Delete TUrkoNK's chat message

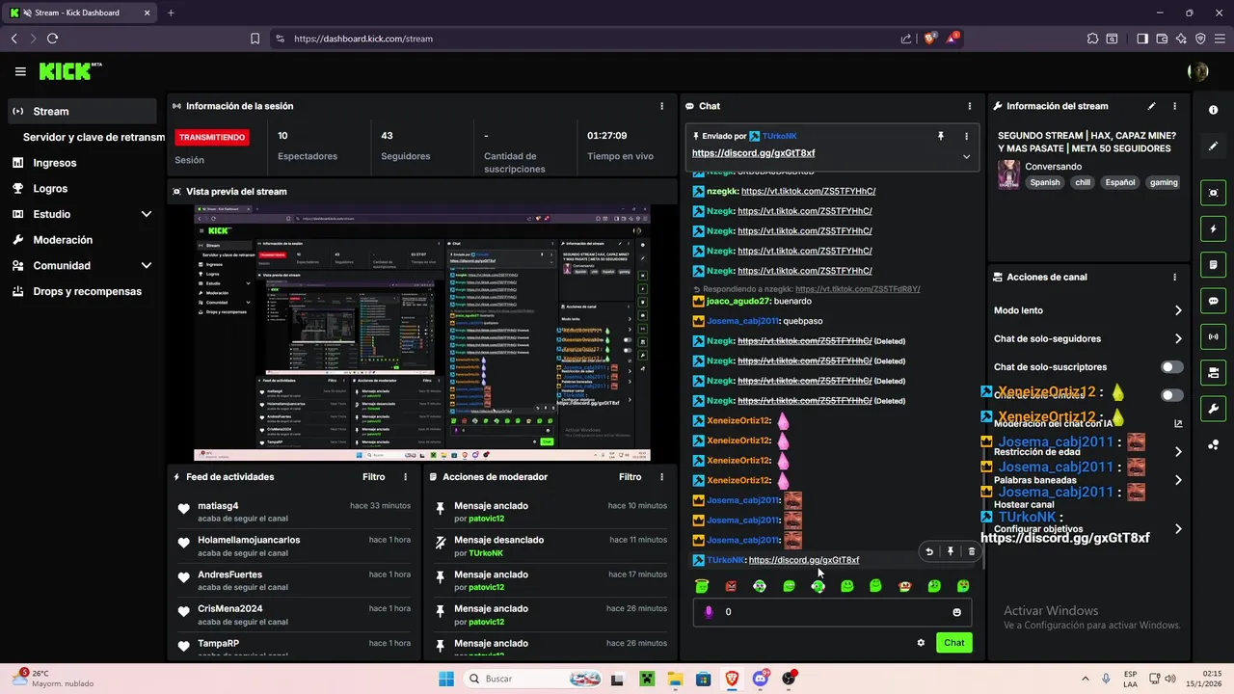972,551
